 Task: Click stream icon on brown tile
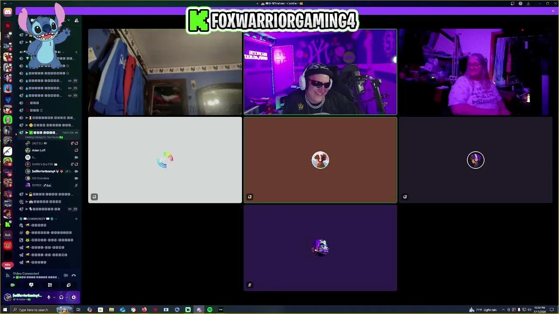[x=249, y=197]
